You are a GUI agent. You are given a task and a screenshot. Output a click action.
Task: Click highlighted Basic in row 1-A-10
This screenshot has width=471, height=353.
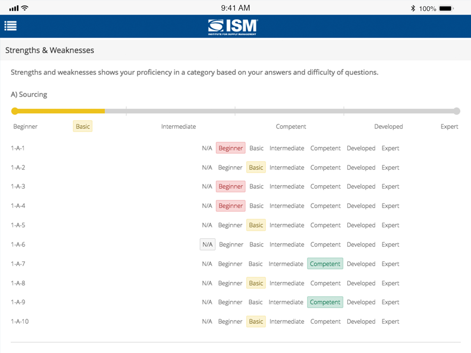tap(256, 321)
